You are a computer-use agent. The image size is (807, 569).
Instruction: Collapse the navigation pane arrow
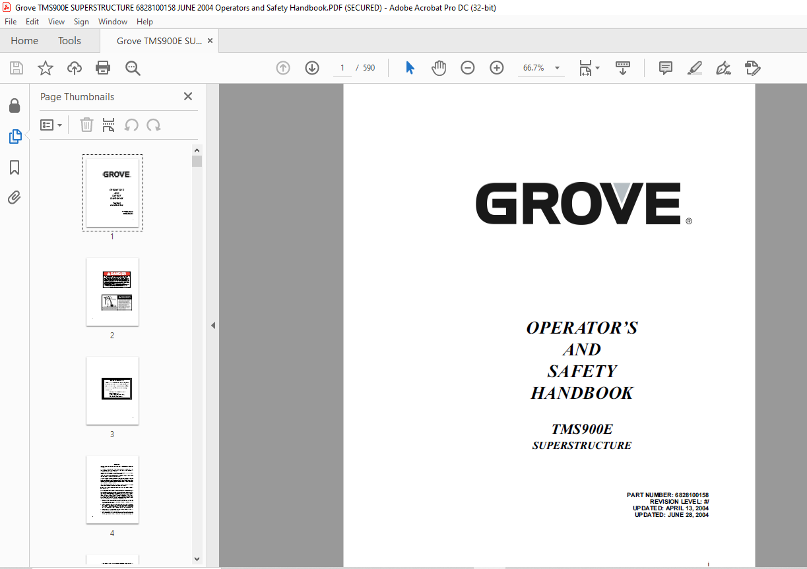(213, 325)
